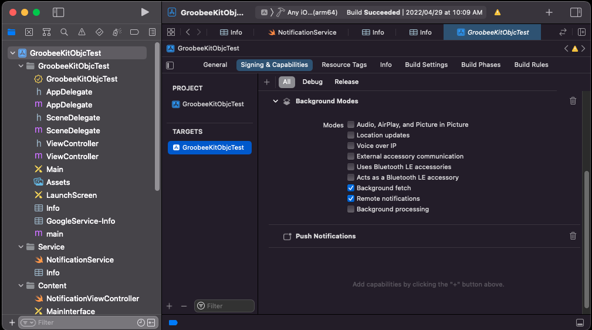This screenshot has height=330, width=592.
Task: Switch to the Build Settings tab
Action: (x=427, y=65)
